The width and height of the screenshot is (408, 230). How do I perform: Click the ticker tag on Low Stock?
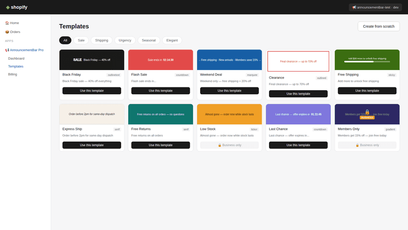[x=254, y=129]
